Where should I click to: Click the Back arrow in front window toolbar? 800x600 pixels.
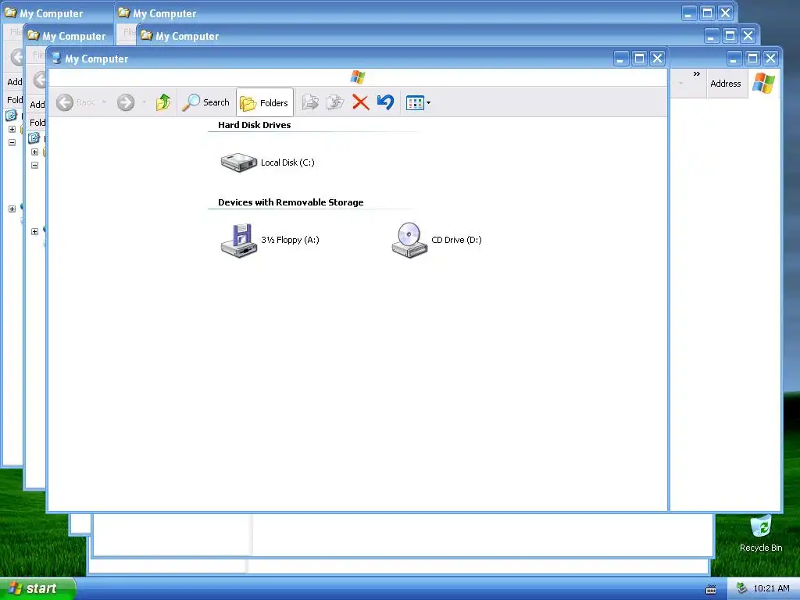(x=65, y=102)
